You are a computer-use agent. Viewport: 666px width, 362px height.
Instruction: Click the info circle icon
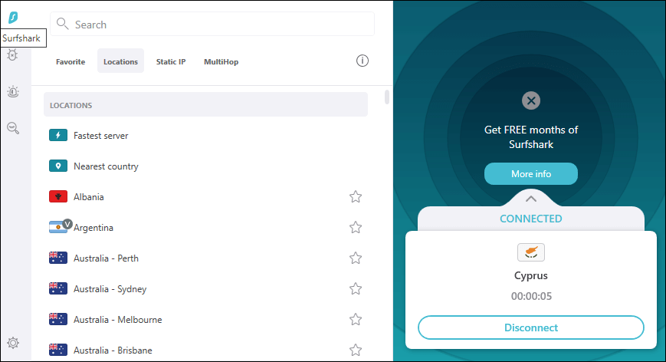pos(363,61)
